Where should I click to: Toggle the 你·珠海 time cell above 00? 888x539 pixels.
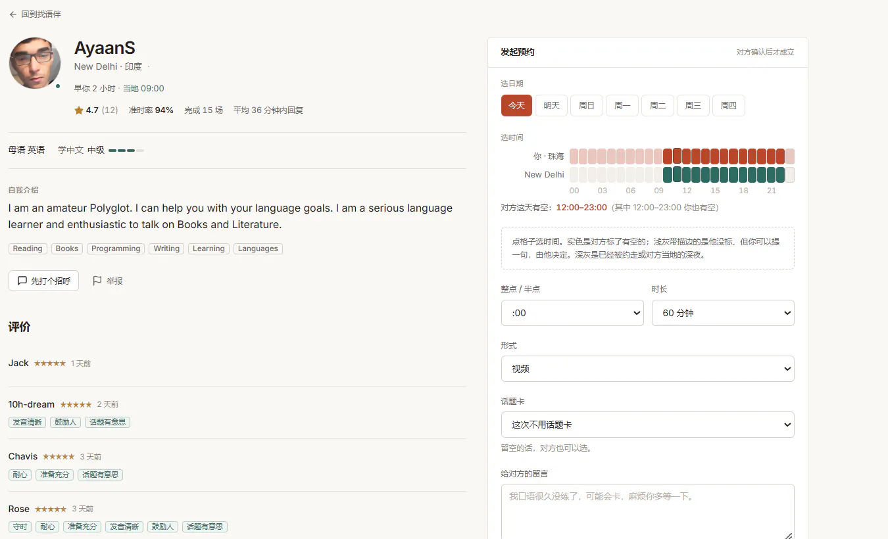[x=574, y=156]
